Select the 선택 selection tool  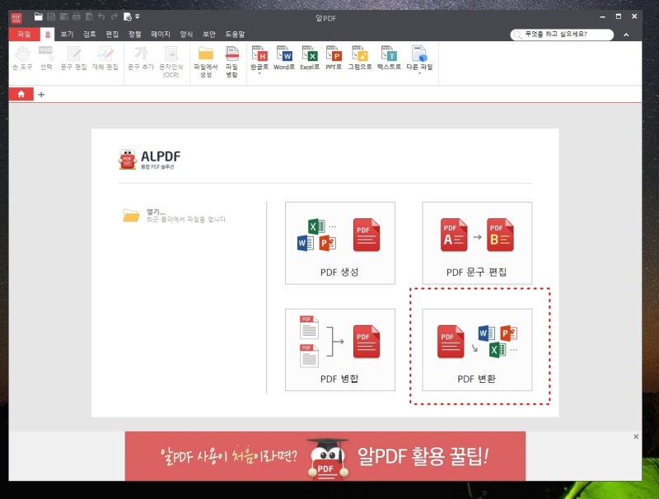46,58
